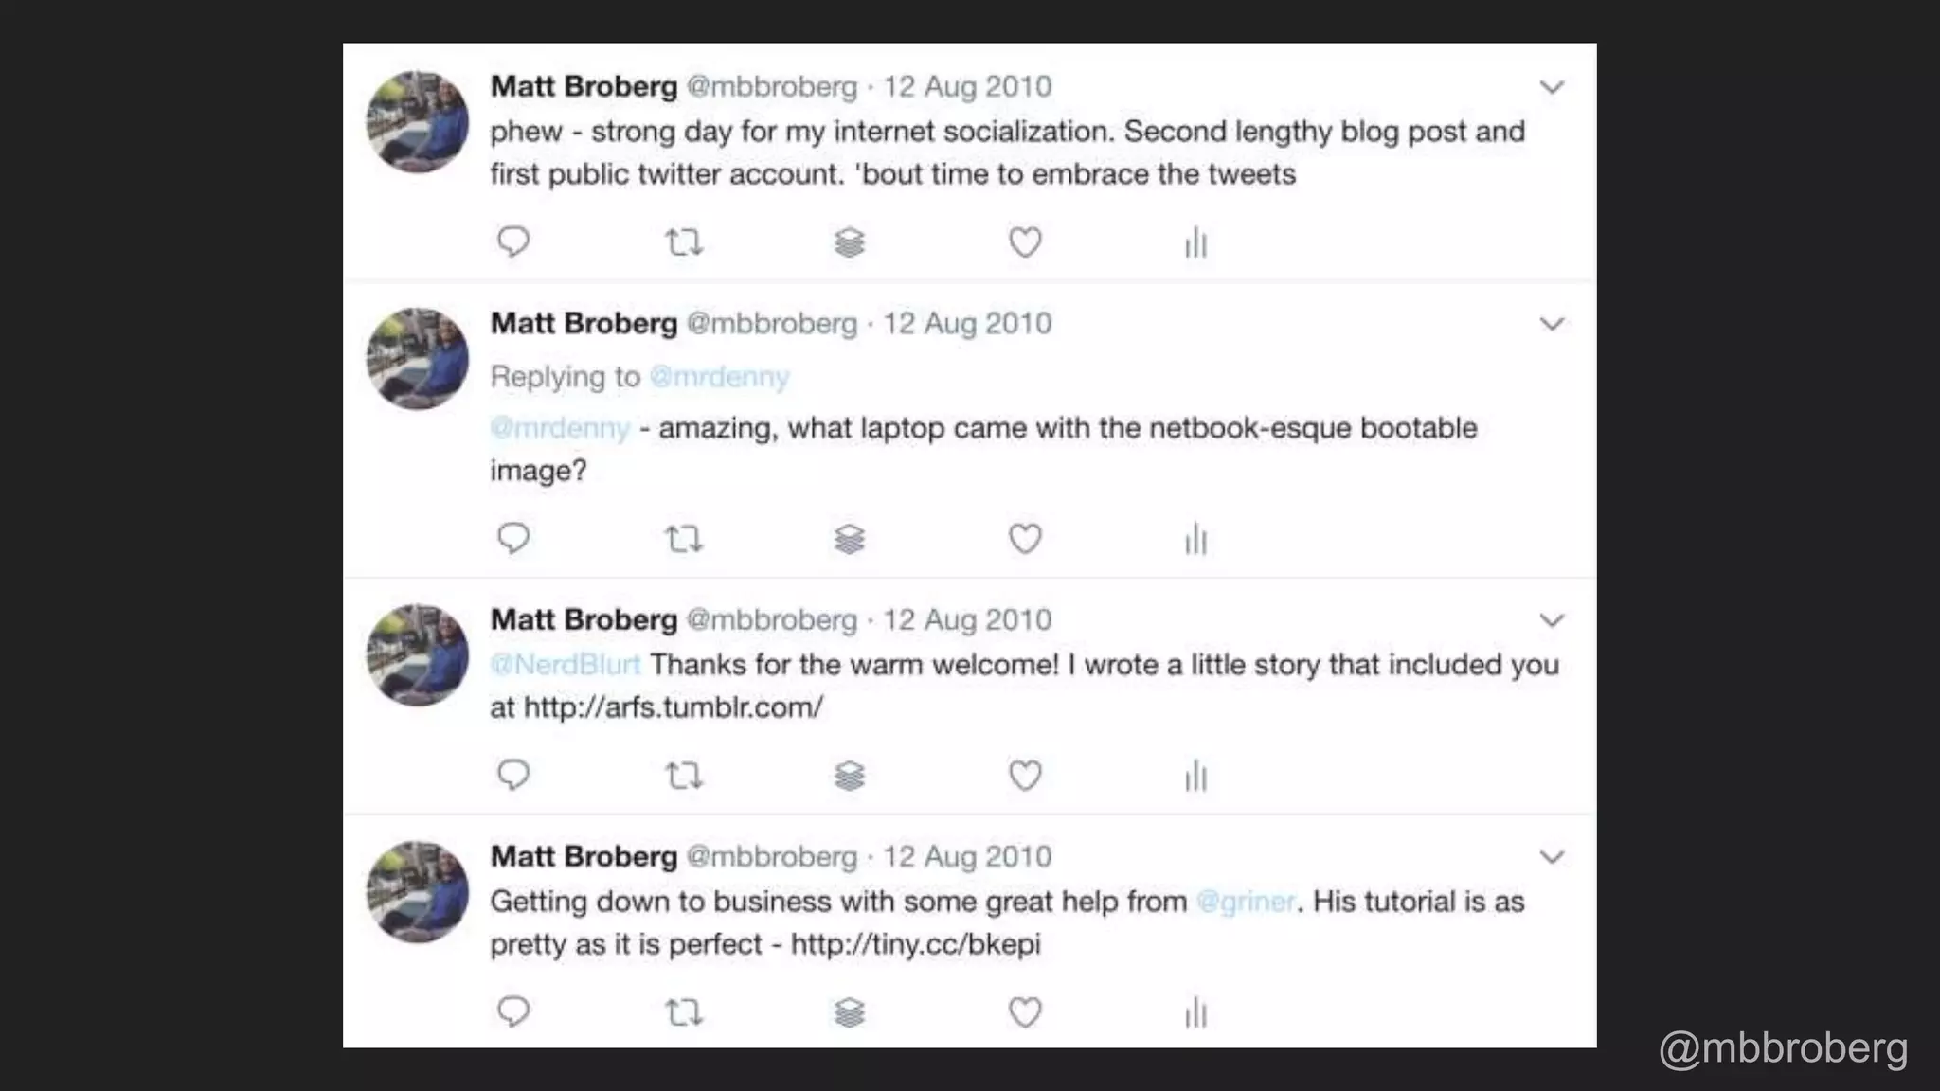This screenshot has width=1940, height=1091.
Task: Open the http://tiny.cc/bkepi link
Action: coord(915,944)
